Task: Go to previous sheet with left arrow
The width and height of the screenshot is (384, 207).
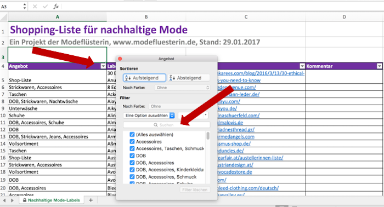Action: tap(4, 200)
